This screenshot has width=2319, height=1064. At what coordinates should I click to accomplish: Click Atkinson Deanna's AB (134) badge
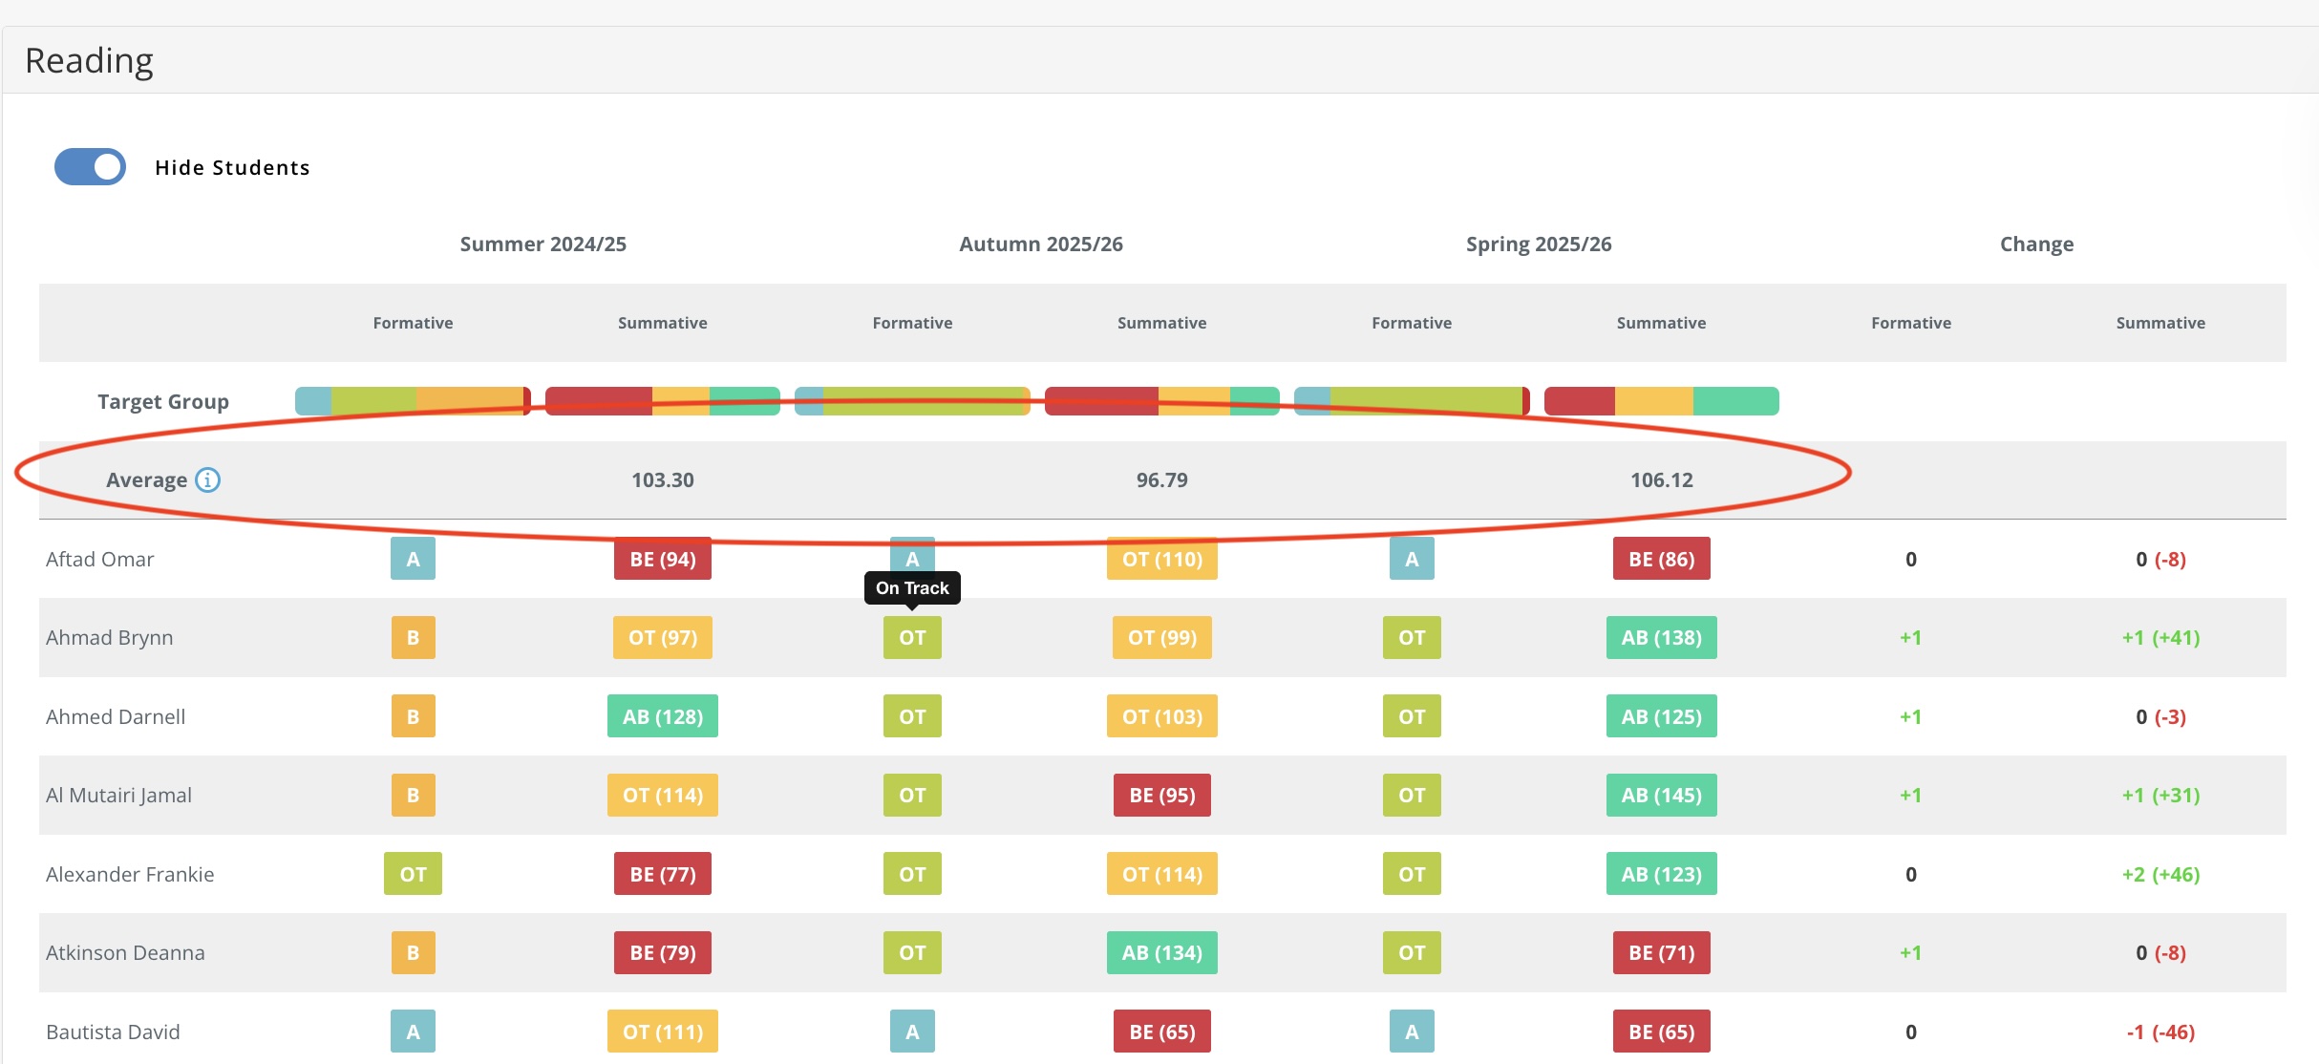(x=1161, y=952)
